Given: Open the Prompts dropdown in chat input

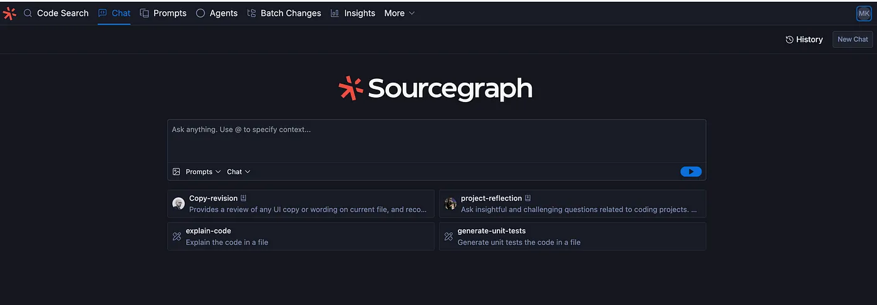Looking at the screenshot, I should 203,172.
